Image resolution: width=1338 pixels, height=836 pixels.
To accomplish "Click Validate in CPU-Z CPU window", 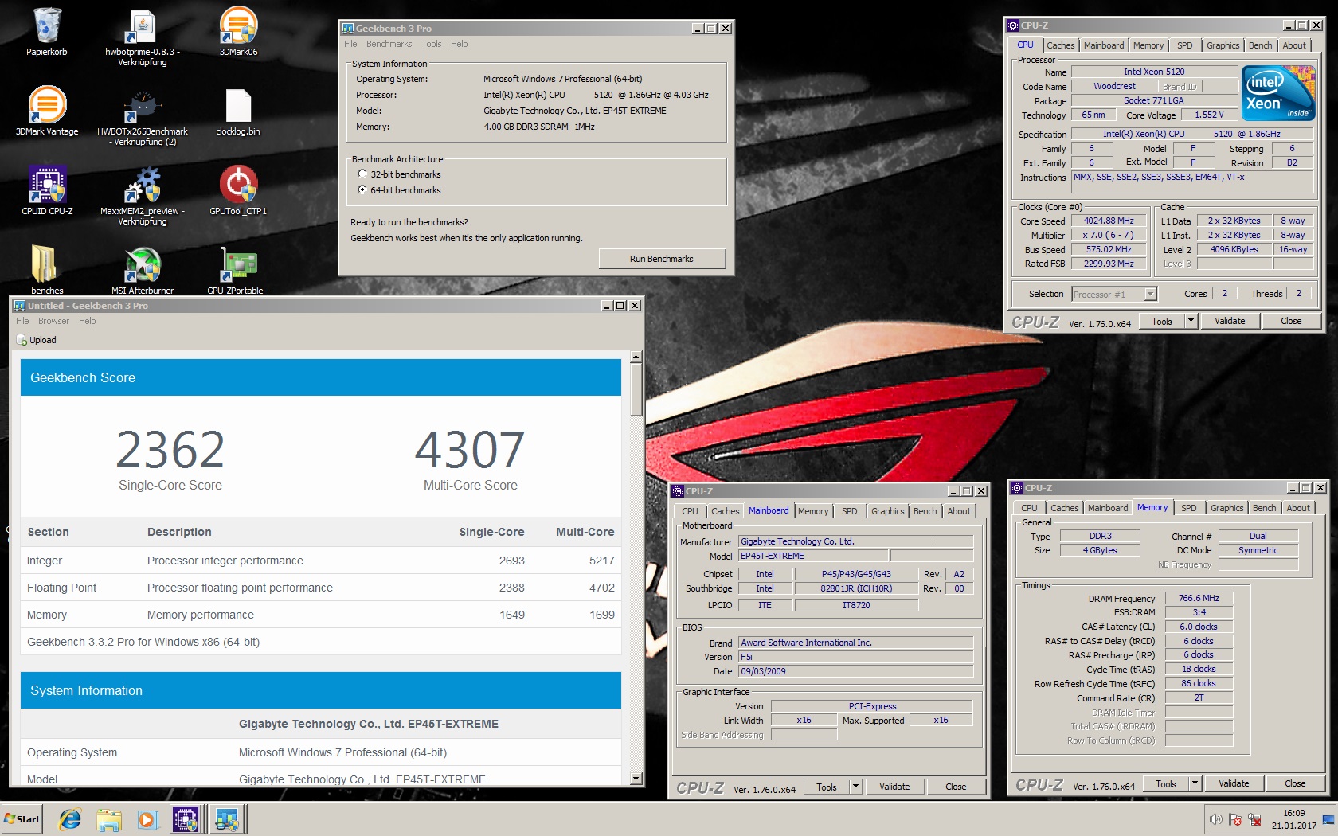I will tap(1230, 321).
